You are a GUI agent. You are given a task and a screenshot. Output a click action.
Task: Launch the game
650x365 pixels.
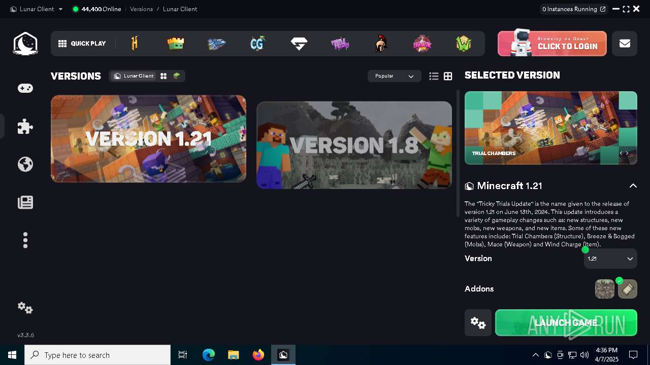[566, 322]
